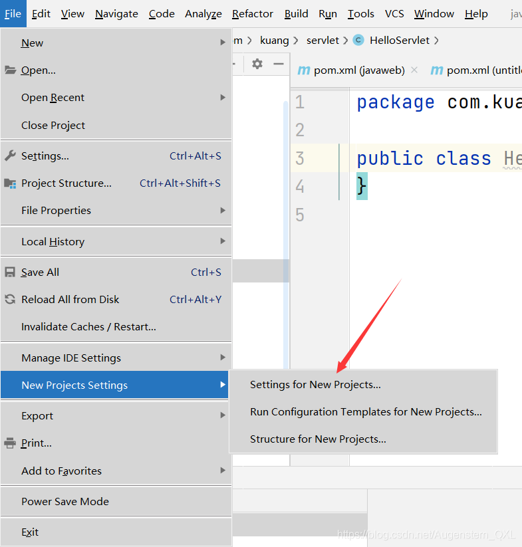Screen dimensions: 522x547
Task: Expand the Manage IDE Settings submenu arrow
Action: [x=223, y=357]
